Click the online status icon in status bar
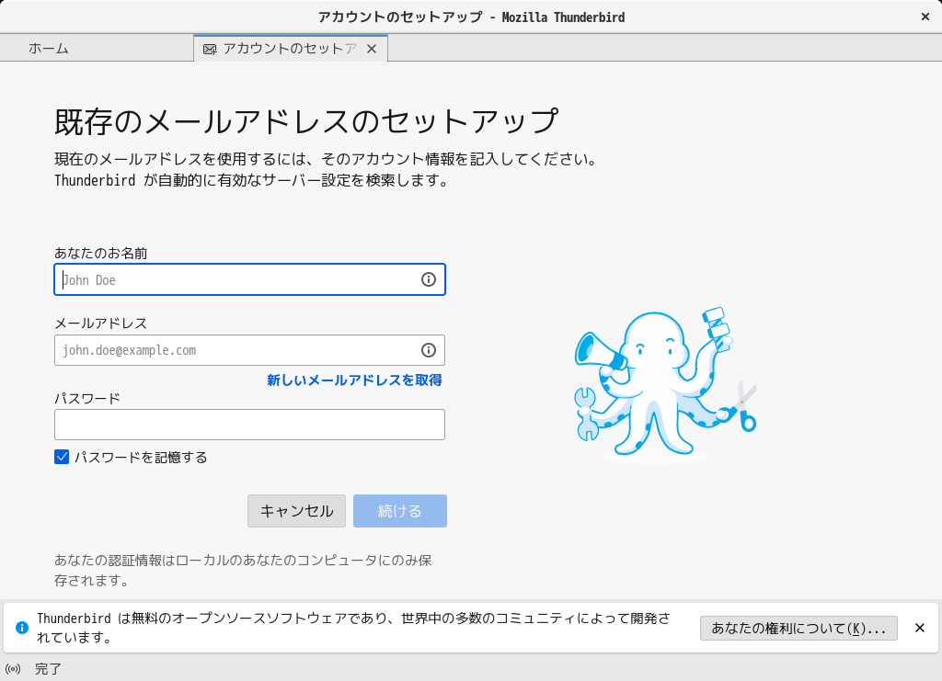This screenshot has height=681, width=942. pyautogui.click(x=13, y=669)
